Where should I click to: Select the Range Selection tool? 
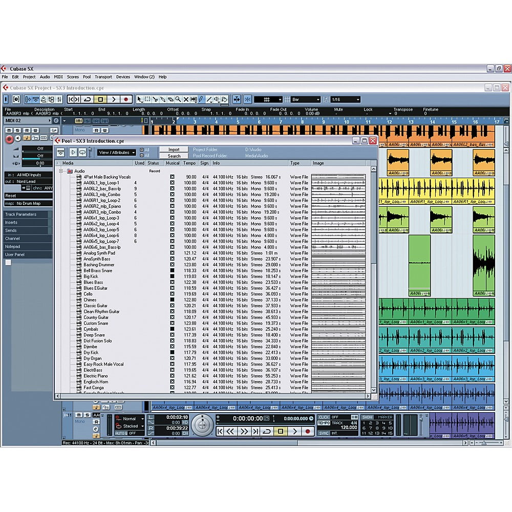pos(147,100)
